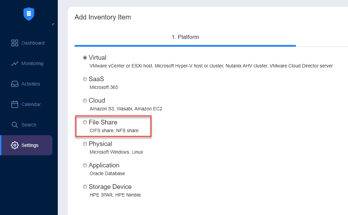
Task: Click the Add Inventory Item heading
Action: [103, 17]
